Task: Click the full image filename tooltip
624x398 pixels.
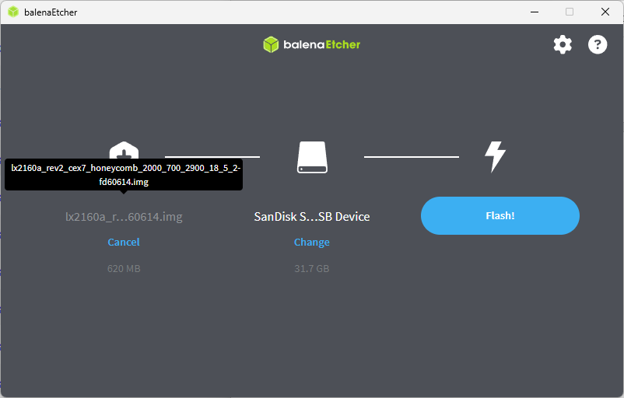Action: (124, 175)
